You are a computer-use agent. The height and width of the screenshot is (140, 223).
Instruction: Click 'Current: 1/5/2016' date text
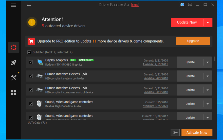pos(157,102)
